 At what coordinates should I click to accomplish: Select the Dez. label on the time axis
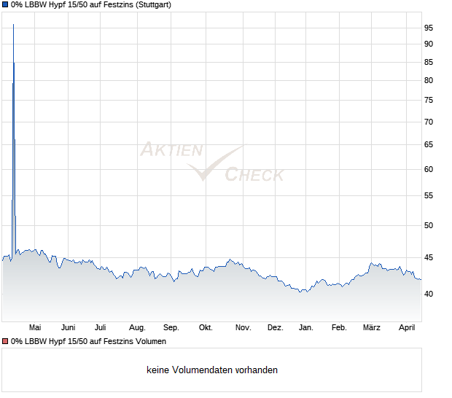(x=275, y=328)
